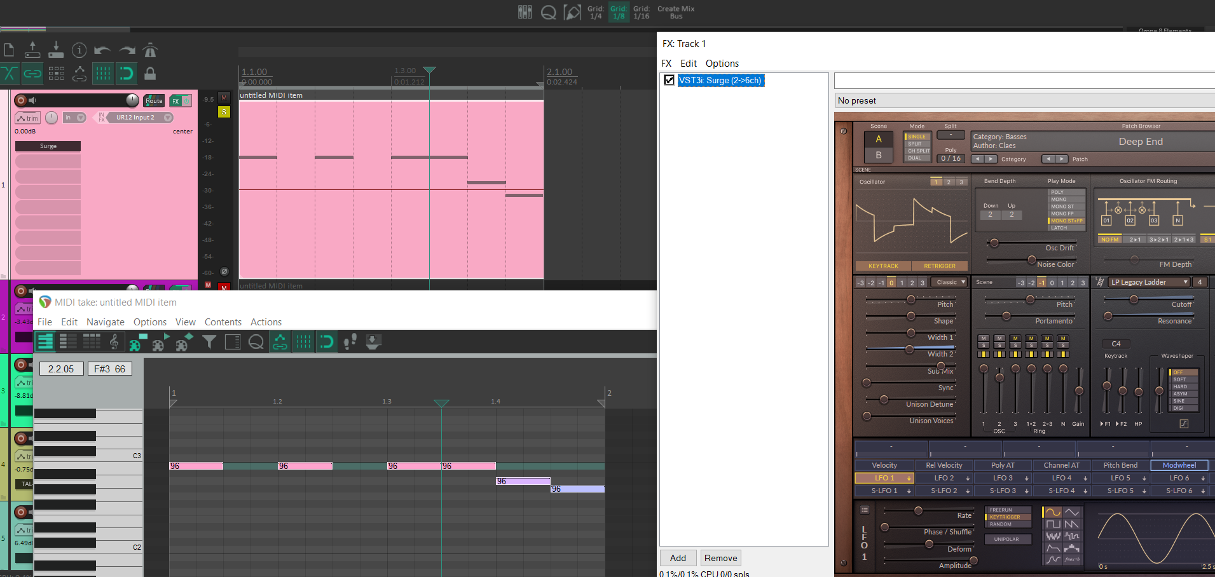Click the New Project icon in REAPER toolbar
The height and width of the screenshot is (577, 1215).
tap(9, 50)
